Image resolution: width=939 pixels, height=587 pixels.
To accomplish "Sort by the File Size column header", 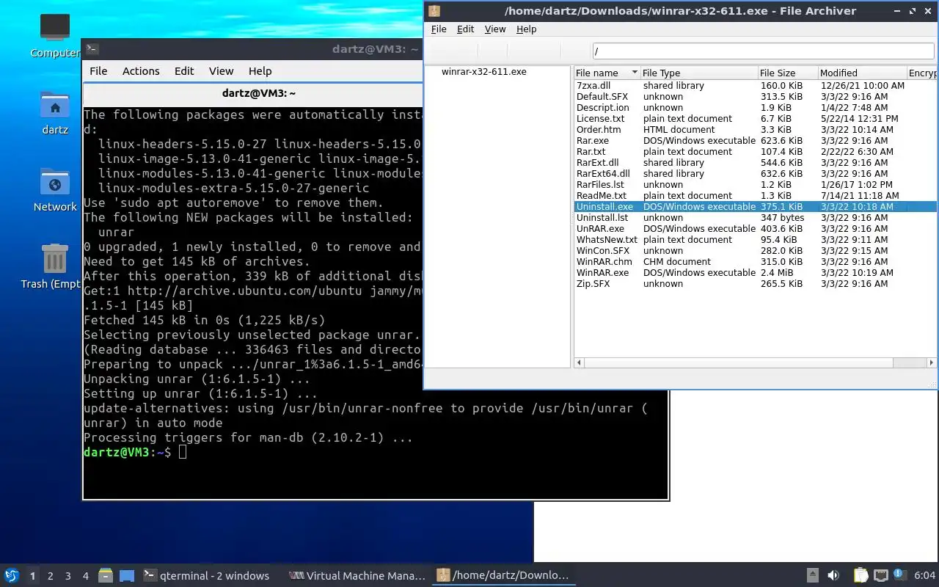I will [788, 73].
